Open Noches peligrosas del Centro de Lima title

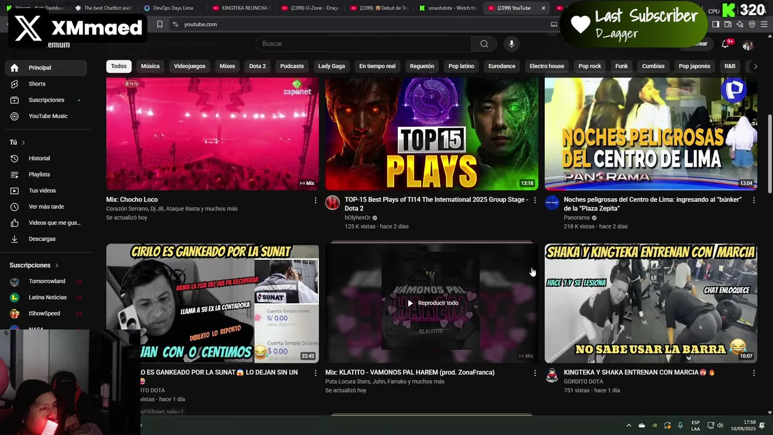(x=654, y=204)
